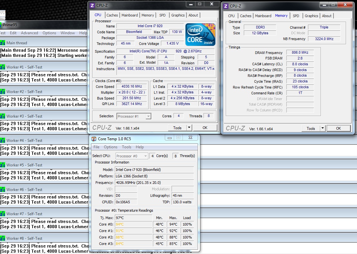Click the Worker #6 Self-Test window icon
Image resolution: width=357 pixels, height=254 pixels.
[3, 190]
